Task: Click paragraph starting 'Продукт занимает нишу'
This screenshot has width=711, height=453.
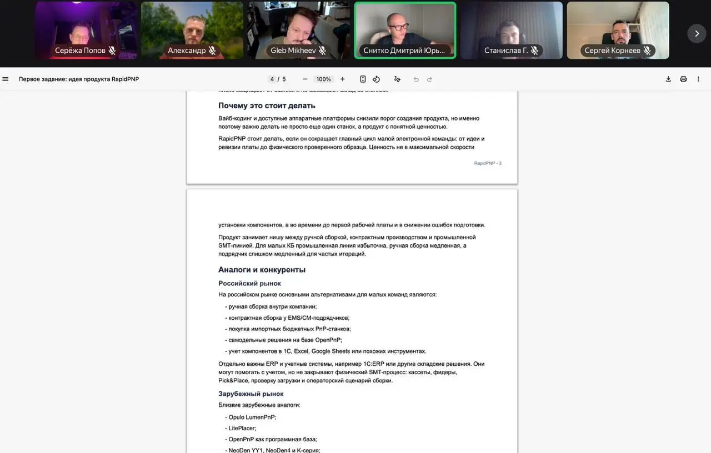Action: click(347, 245)
